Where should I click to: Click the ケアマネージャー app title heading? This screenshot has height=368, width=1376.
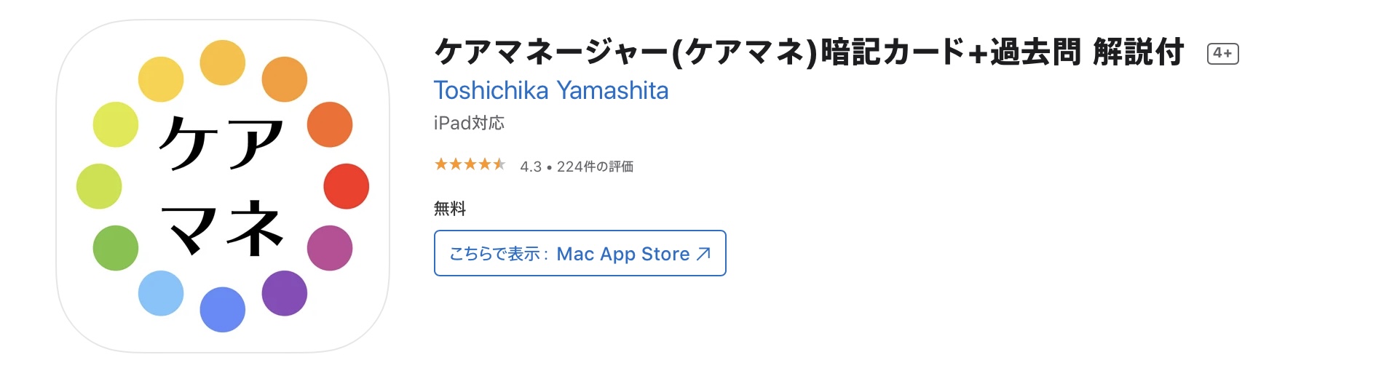tap(808, 52)
